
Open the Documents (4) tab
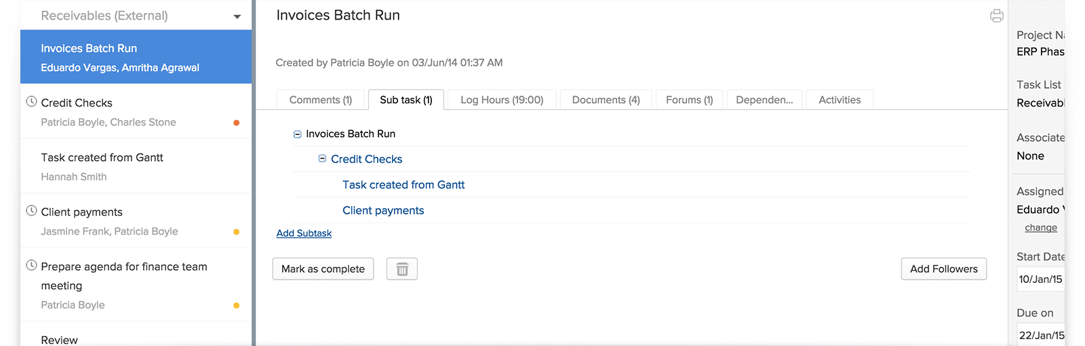606,100
